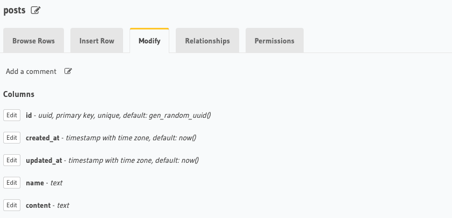Screen dimensions: 452x218
Task: Click the created_at column label
Action: click(x=42, y=138)
